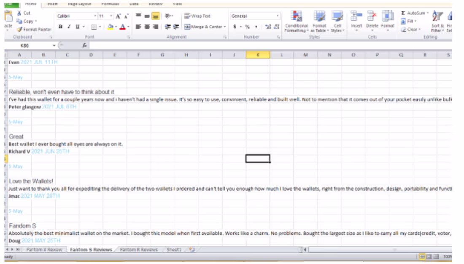Enable Wrap Text
464x264 pixels.
[x=197, y=16]
